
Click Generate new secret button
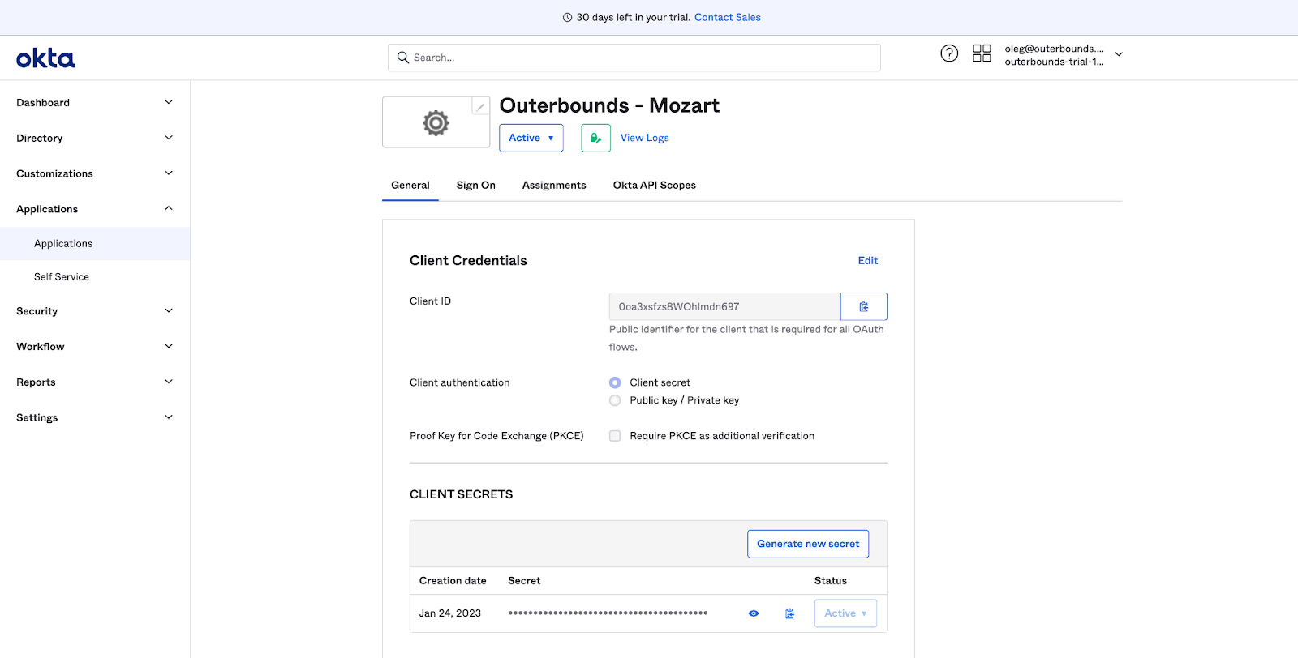click(x=808, y=544)
